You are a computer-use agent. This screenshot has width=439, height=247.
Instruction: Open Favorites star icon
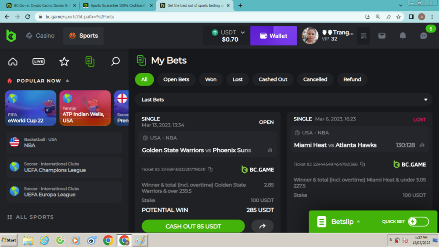point(64,61)
